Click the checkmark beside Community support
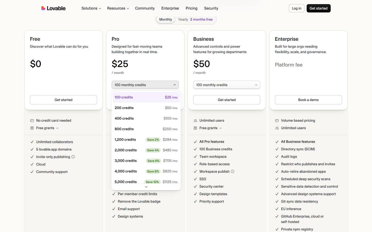The height and width of the screenshot is (232, 372). coord(32,172)
